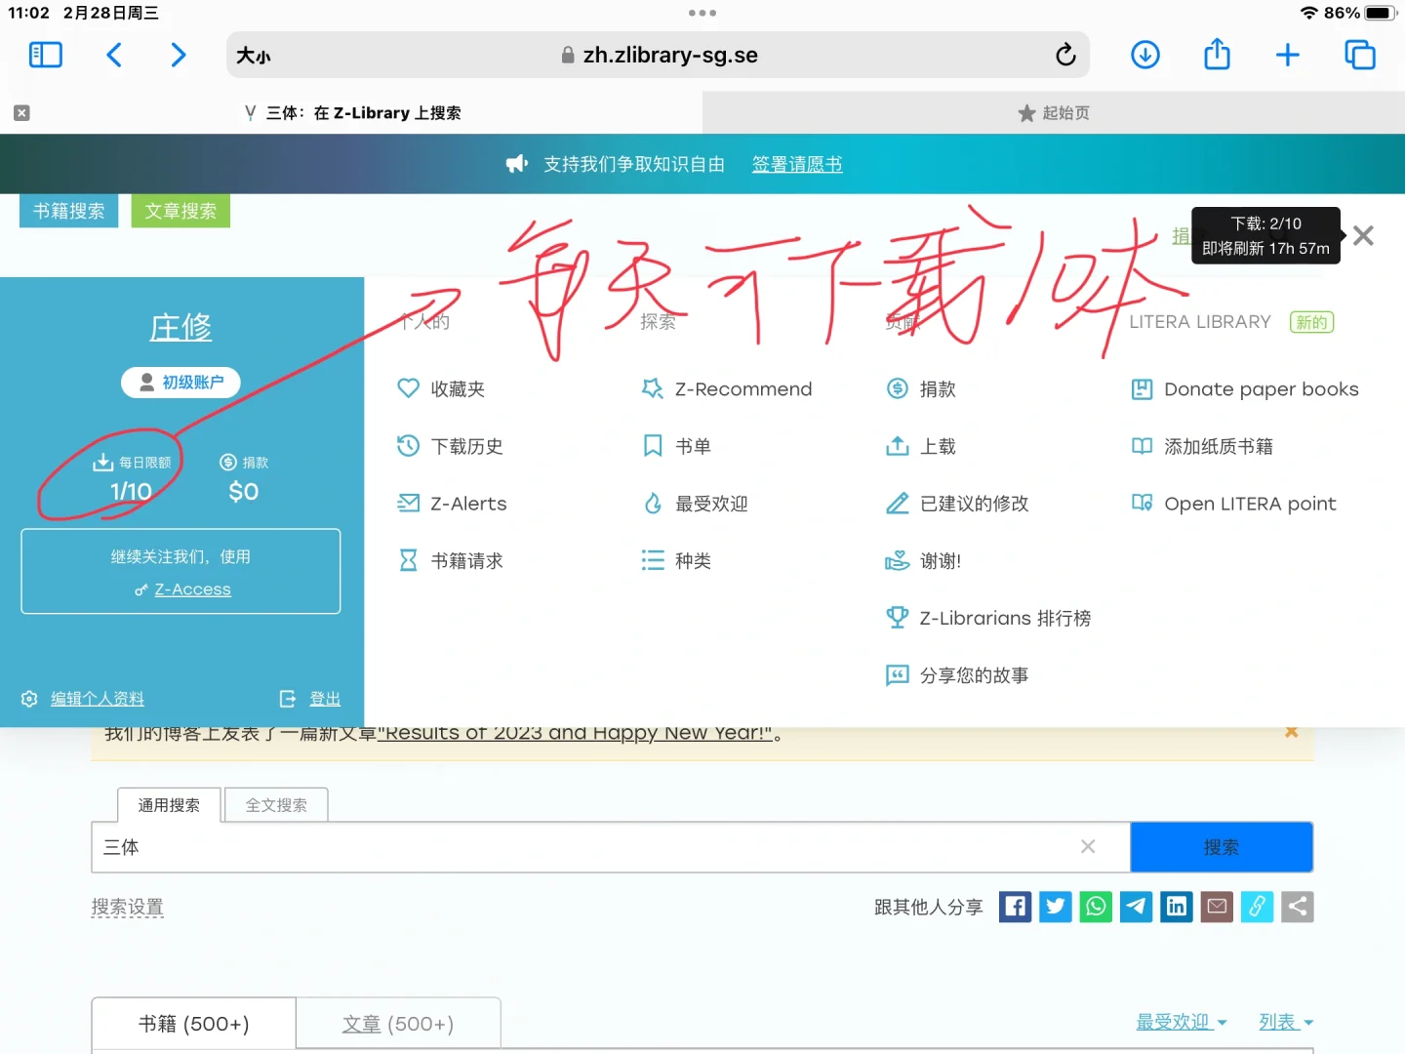Viewport: 1405px width, 1054px height.
Task: Expand the 最受欢迎 sort dropdown
Action: click(1182, 1022)
